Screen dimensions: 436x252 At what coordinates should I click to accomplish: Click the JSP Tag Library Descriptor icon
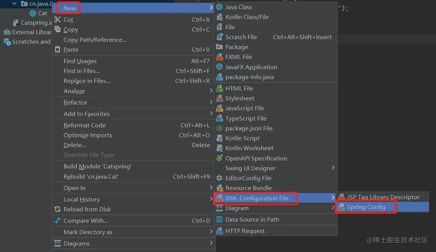(x=341, y=197)
